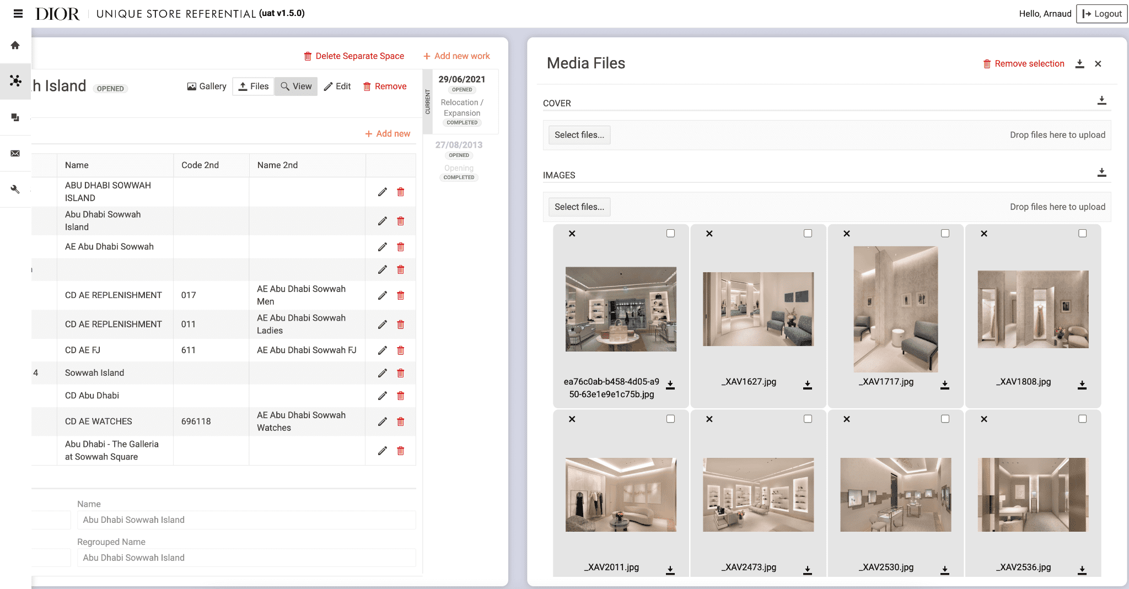This screenshot has height=589, width=1129.
Task: Edit the CD AE FJ row
Action: [382, 350]
